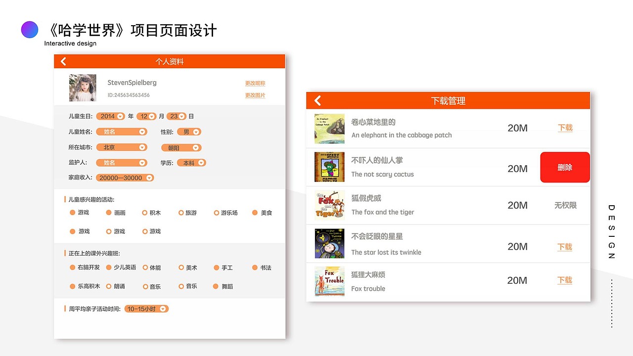Viewport: 633px width, 356px height.
Task: Click the purple gradient circle near the title
Action: point(30,30)
